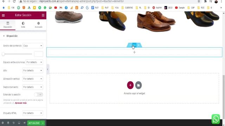Viewport: 225px width, 126px height.
Task: Open the browser profile avatar
Action: pyautogui.click(x=216, y=1)
